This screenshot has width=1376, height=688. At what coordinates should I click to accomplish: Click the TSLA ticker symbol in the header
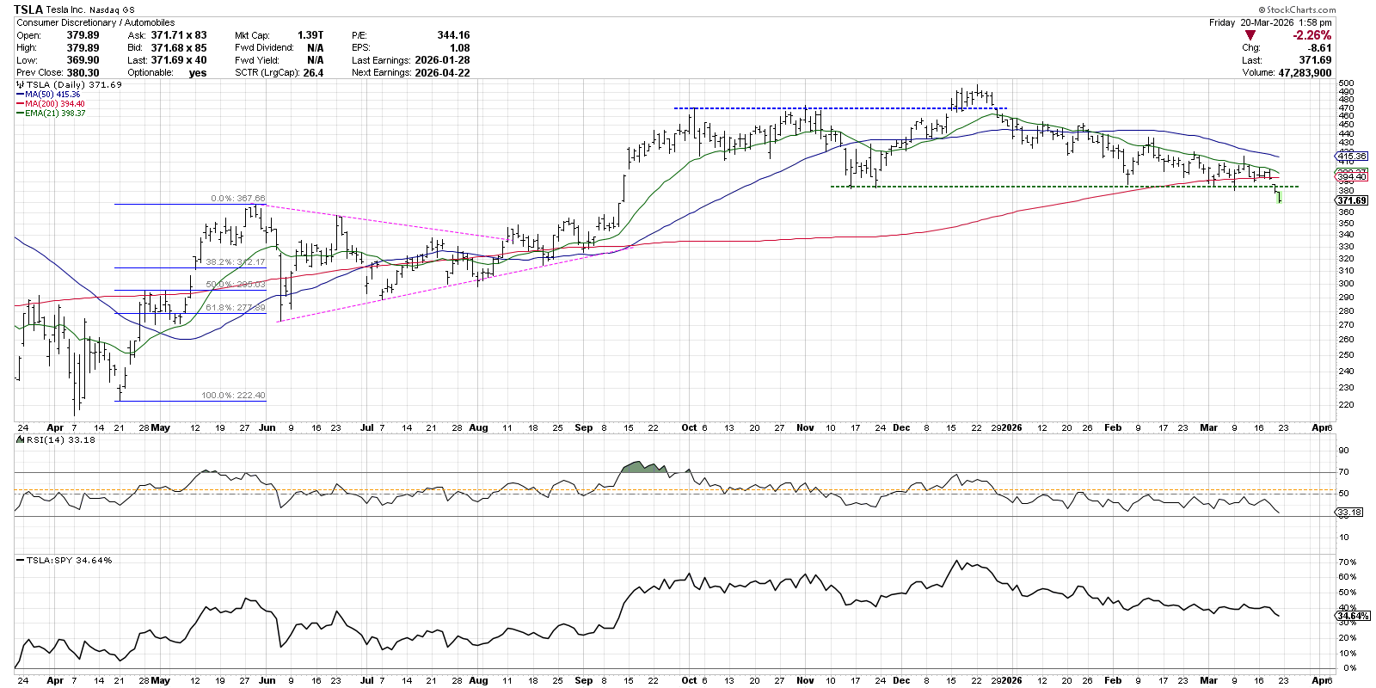pyautogui.click(x=28, y=9)
